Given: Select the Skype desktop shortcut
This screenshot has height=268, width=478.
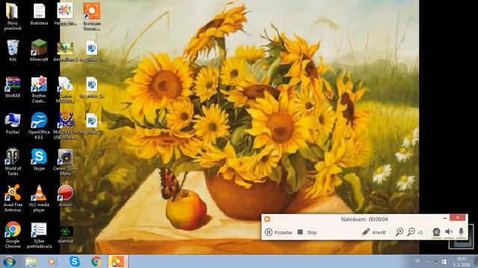Looking at the screenshot, I should tap(39, 159).
